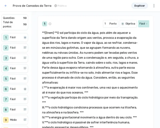Click the Duplicar button

coord(140,6)
